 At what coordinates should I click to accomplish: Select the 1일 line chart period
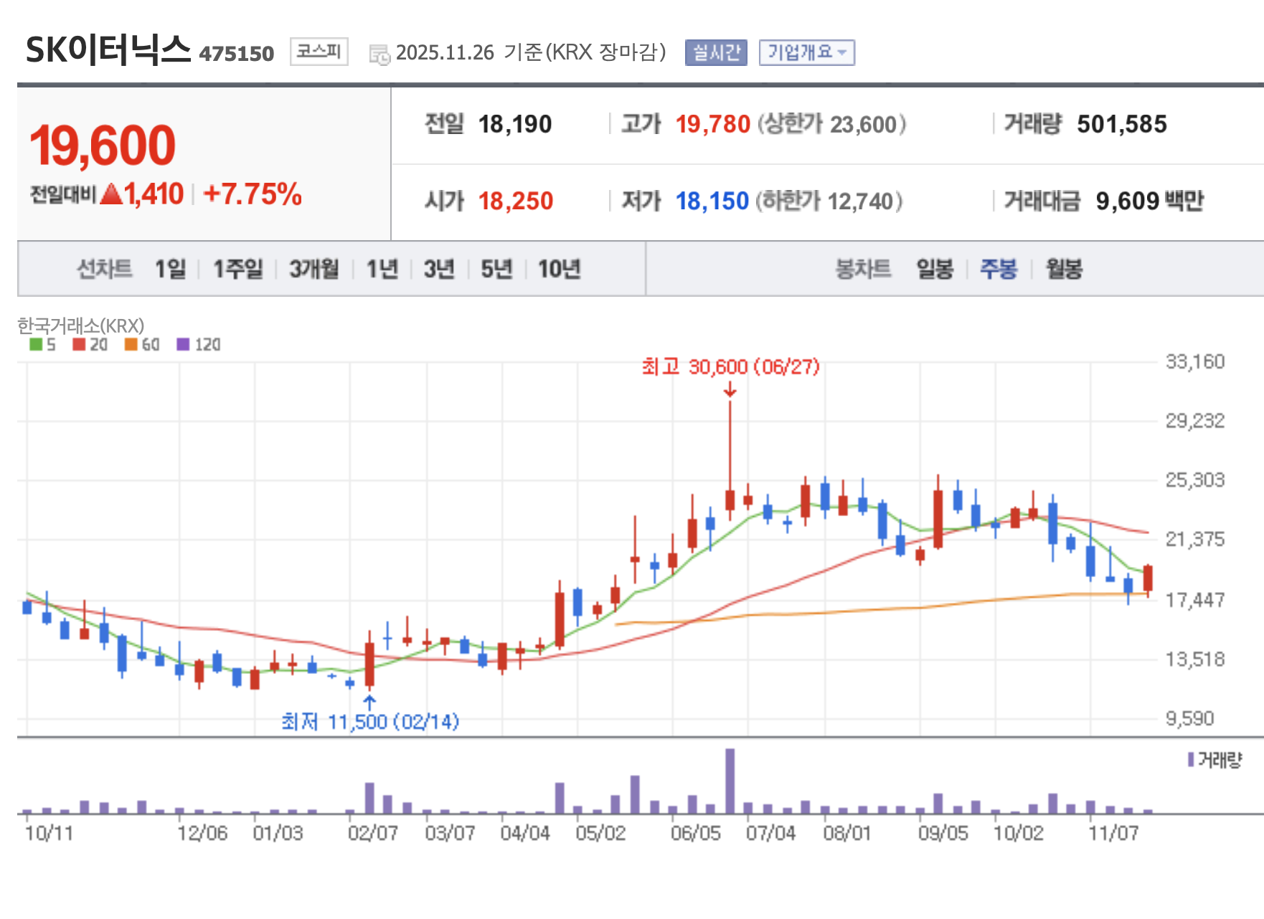[171, 269]
